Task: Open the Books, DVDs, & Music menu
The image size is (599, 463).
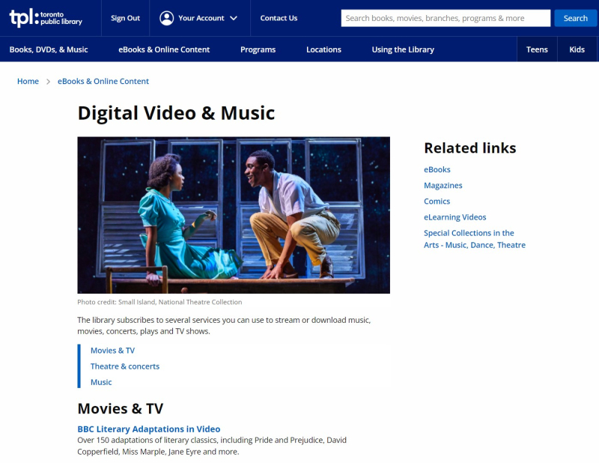Action: [x=49, y=49]
